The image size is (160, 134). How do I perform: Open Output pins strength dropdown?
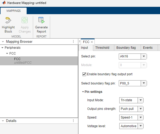(140, 109)
